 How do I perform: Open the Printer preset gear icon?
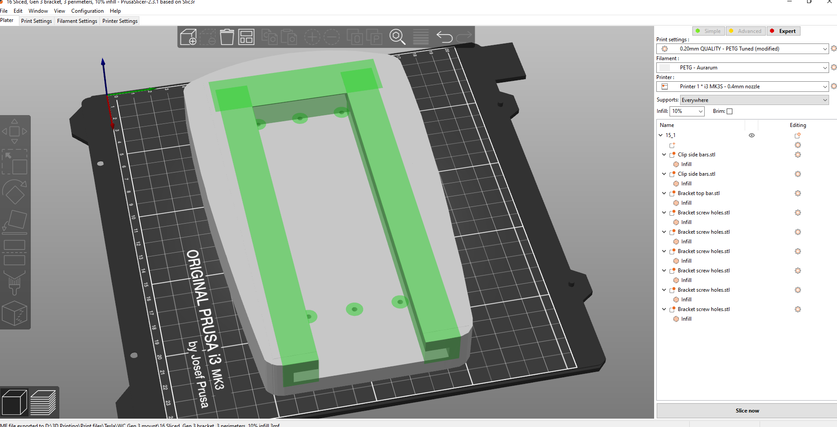point(833,87)
